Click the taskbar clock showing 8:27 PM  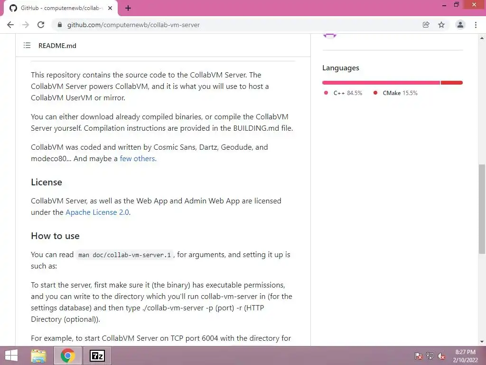pos(465,356)
